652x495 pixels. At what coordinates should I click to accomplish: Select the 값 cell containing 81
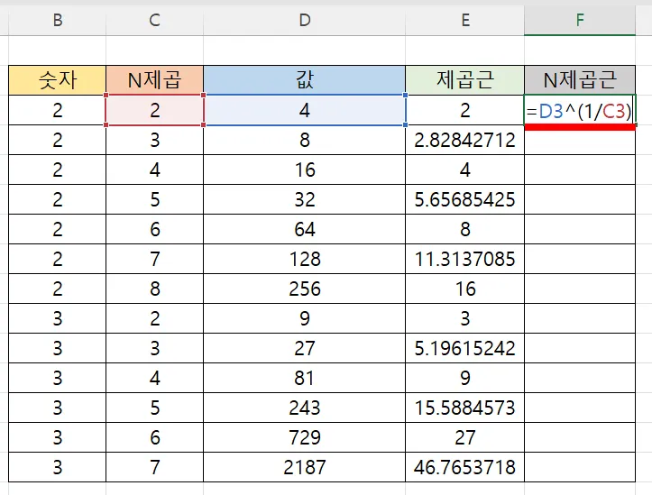pyautogui.click(x=305, y=378)
